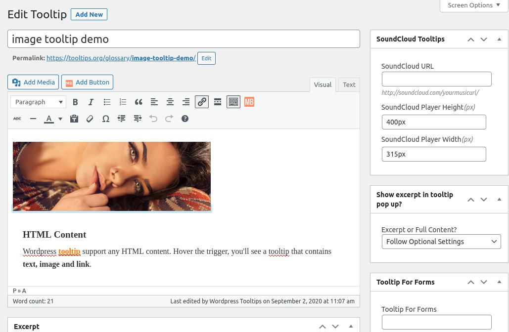Move SoundCloud Tooltips box up
The height and width of the screenshot is (332, 509).
pos(471,40)
